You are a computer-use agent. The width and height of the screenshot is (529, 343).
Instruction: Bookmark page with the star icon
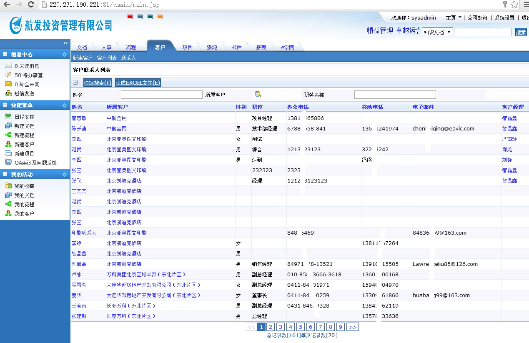pos(514,5)
